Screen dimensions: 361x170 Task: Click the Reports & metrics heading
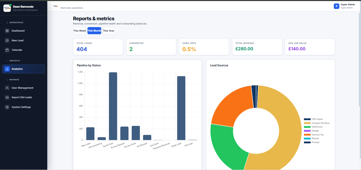pos(94,19)
